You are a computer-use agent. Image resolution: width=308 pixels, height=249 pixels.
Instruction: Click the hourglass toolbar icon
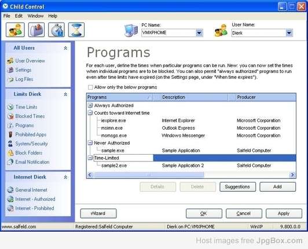pyautogui.click(x=76, y=30)
